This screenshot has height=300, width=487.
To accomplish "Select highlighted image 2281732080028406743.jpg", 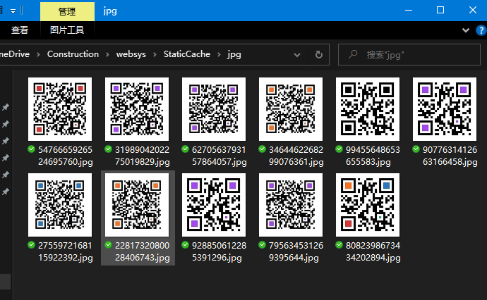I will pos(137,205).
